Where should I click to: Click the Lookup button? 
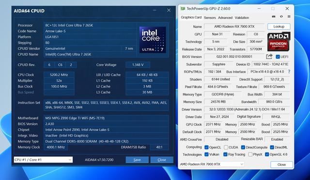pyautogui.click(x=279, y=27)
